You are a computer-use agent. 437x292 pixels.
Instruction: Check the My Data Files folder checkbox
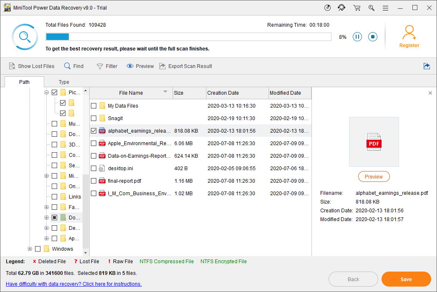(x=94, y=106)
